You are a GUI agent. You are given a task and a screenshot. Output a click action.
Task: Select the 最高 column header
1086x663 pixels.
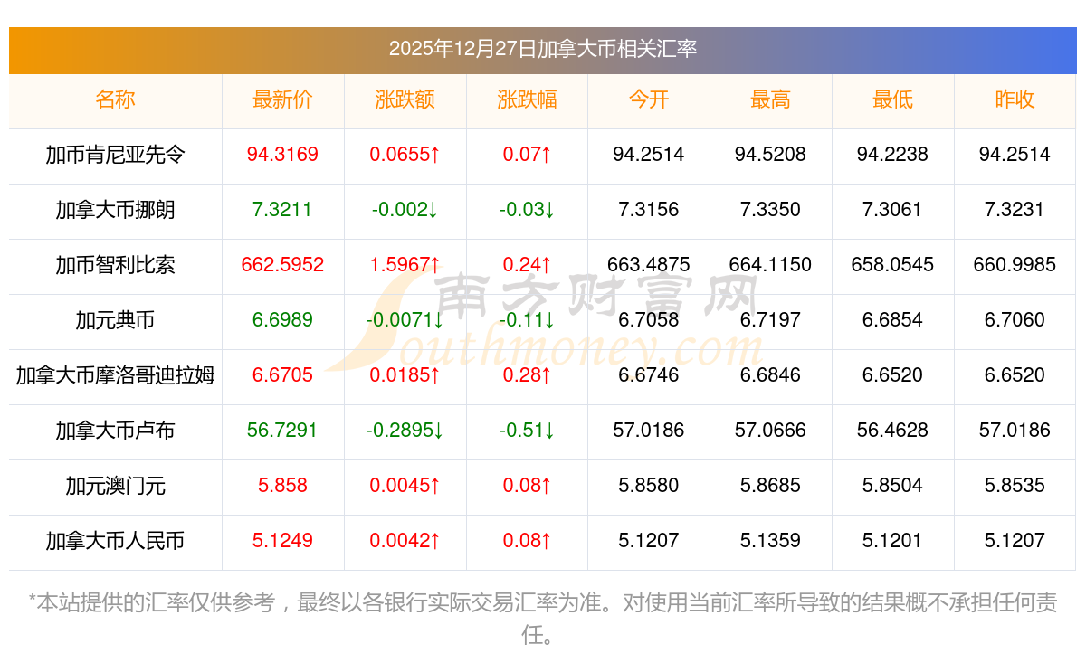770,99
